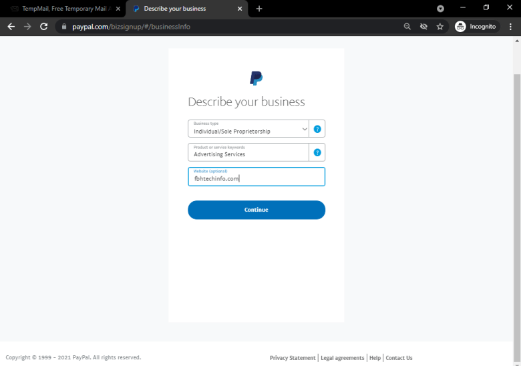Select the Describe your business tab
The width and height of the screenshot is (521, 366).
[187, 9]
